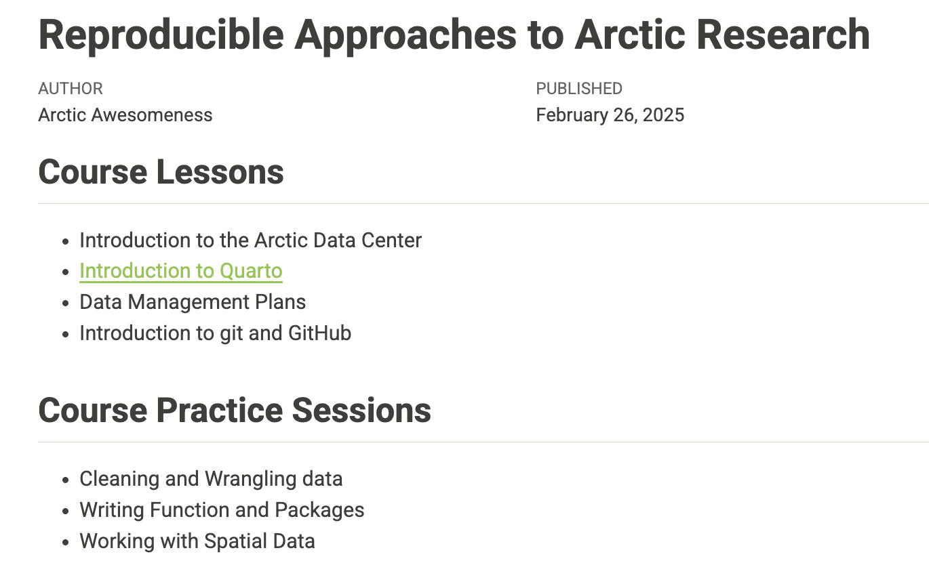Click the PUBLISHED label
Screen dimensions: 929x584
pyautogui.click(x=578, y=89)
